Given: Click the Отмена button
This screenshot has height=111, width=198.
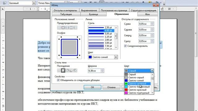Looking at the screenshot, I should (111, 87).
